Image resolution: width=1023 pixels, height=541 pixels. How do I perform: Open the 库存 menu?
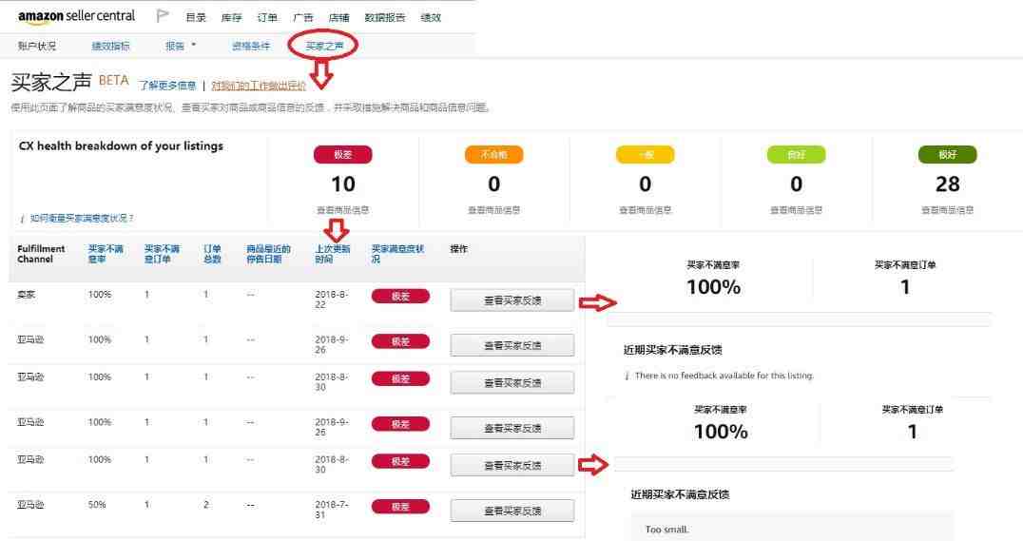click(x=232, y=18)
